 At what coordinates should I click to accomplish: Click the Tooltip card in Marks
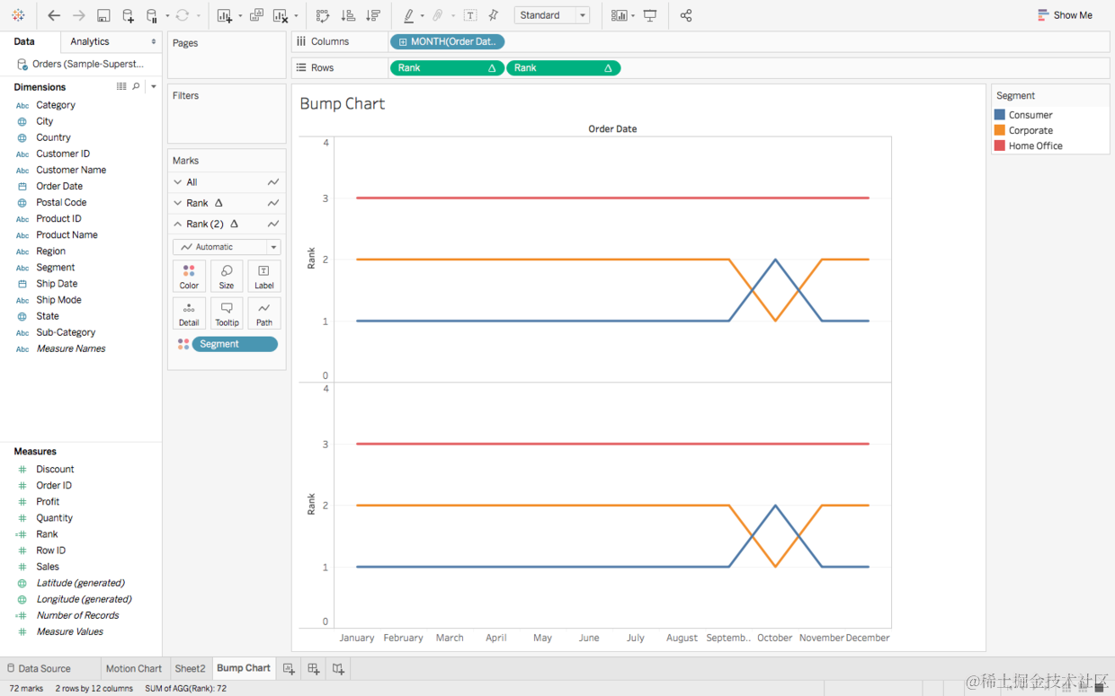pos(227,313)
